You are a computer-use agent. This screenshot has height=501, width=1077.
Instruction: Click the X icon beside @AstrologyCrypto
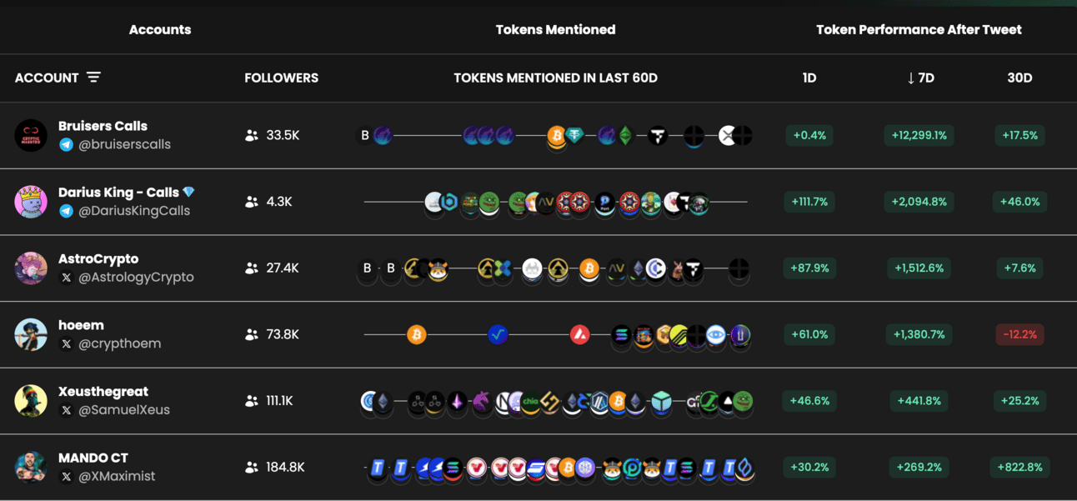point(66,277)
